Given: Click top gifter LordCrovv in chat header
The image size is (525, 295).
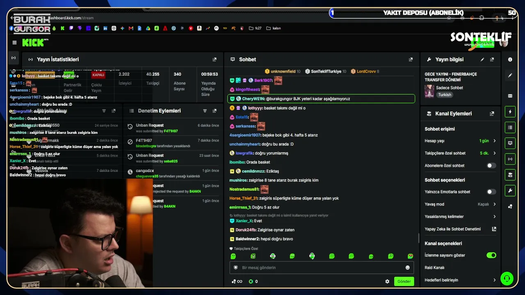Looking at the screenshot, I should click(366, 71).
